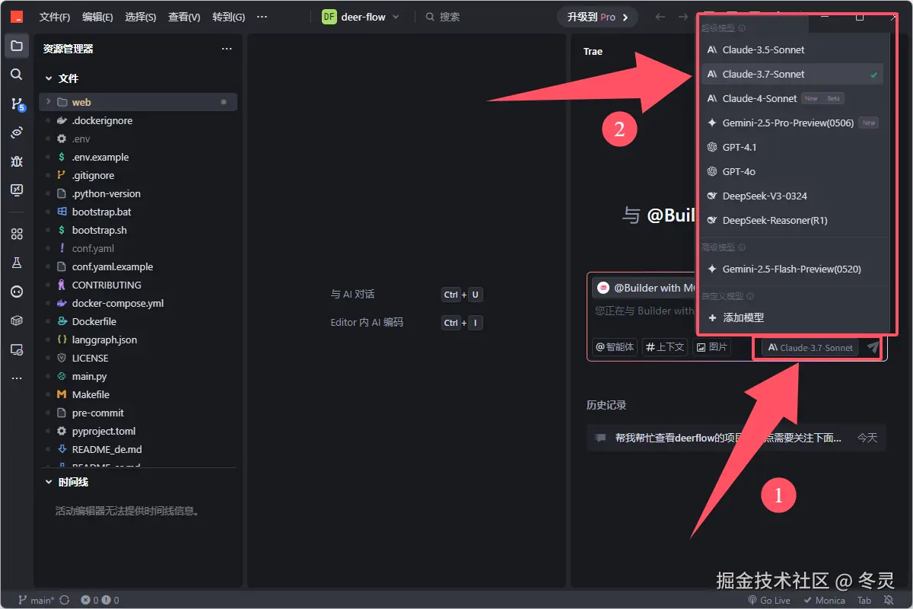The image size is (913, 609).
Task: Click the 图片 image button
Action: click(x=712, y=347)
